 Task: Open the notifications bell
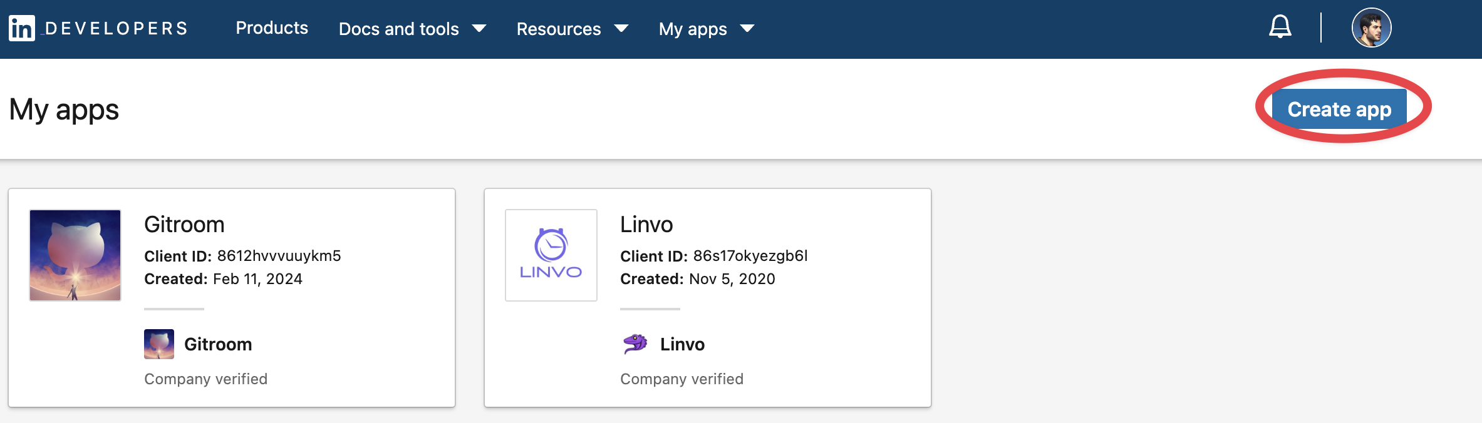tap(1280, 27)
